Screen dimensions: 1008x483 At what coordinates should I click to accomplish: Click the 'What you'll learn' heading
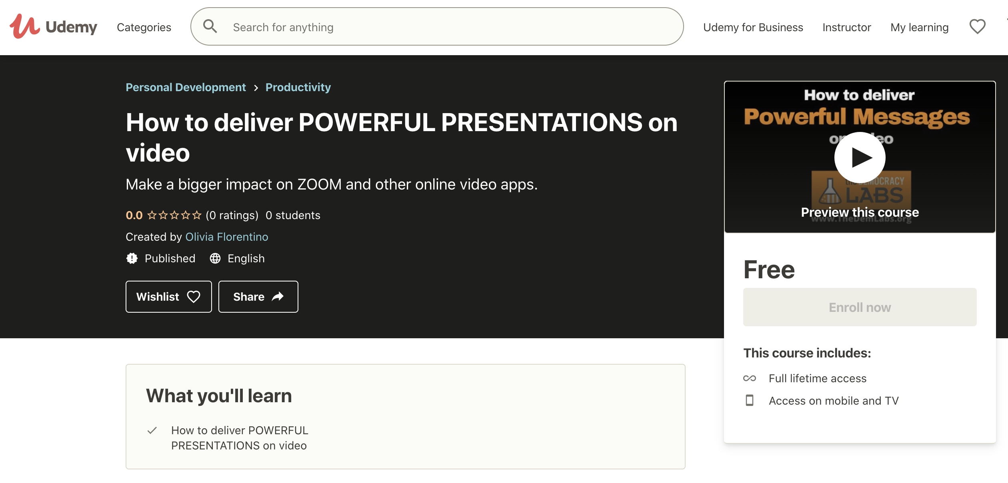click(219, 396)
